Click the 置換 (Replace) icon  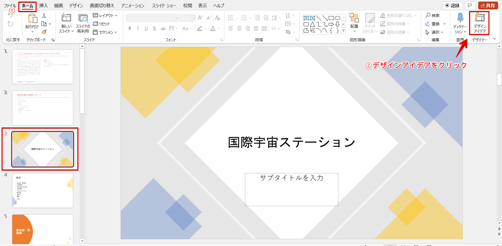pyautogui.click(x=428, y=24)
